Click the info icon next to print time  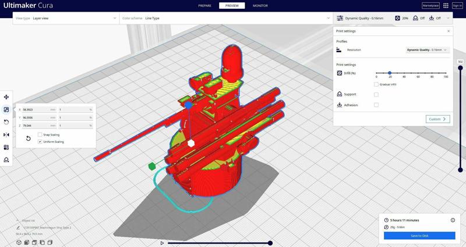click(453, 220)
